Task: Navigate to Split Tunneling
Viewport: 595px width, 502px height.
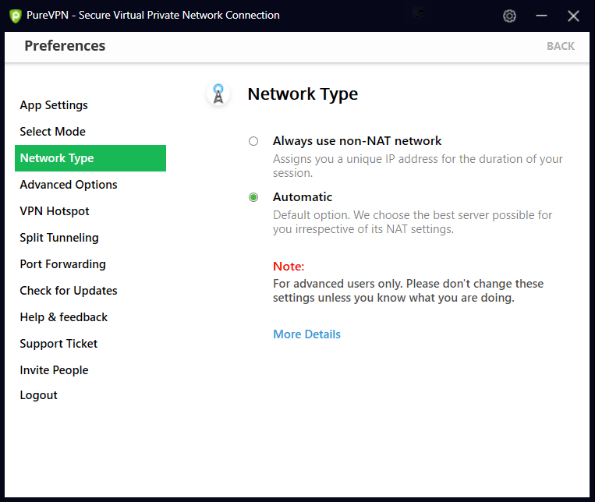Action: coord(59,238)
